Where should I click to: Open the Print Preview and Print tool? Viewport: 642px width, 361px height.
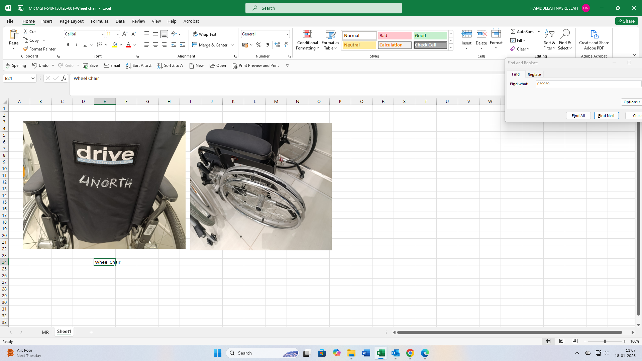tap(256, 66)
